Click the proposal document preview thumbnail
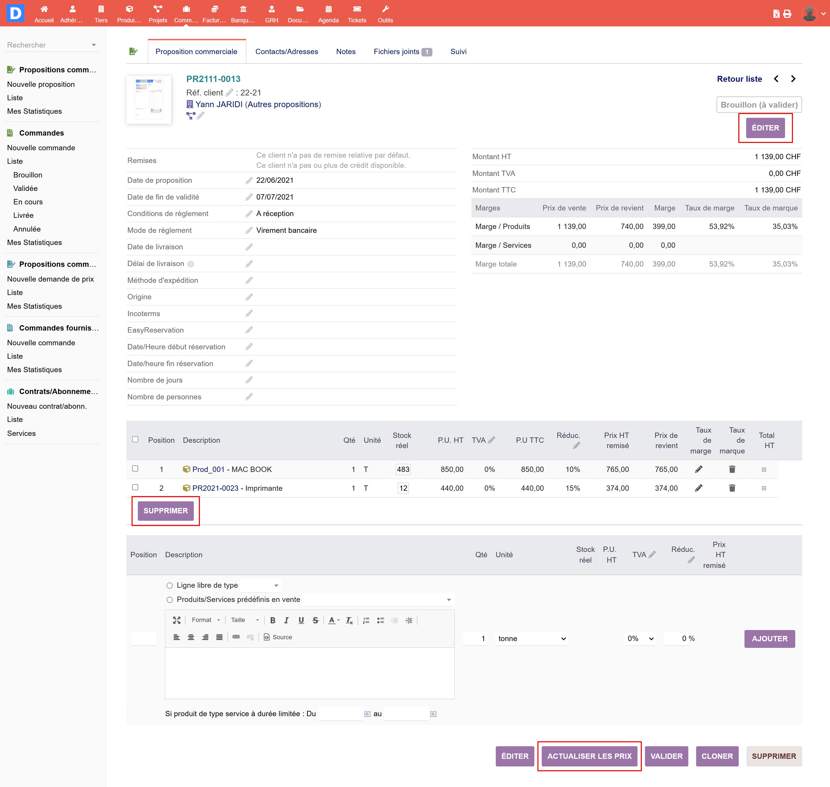Viewport: 830px width, 787px height. click(149, 100)
